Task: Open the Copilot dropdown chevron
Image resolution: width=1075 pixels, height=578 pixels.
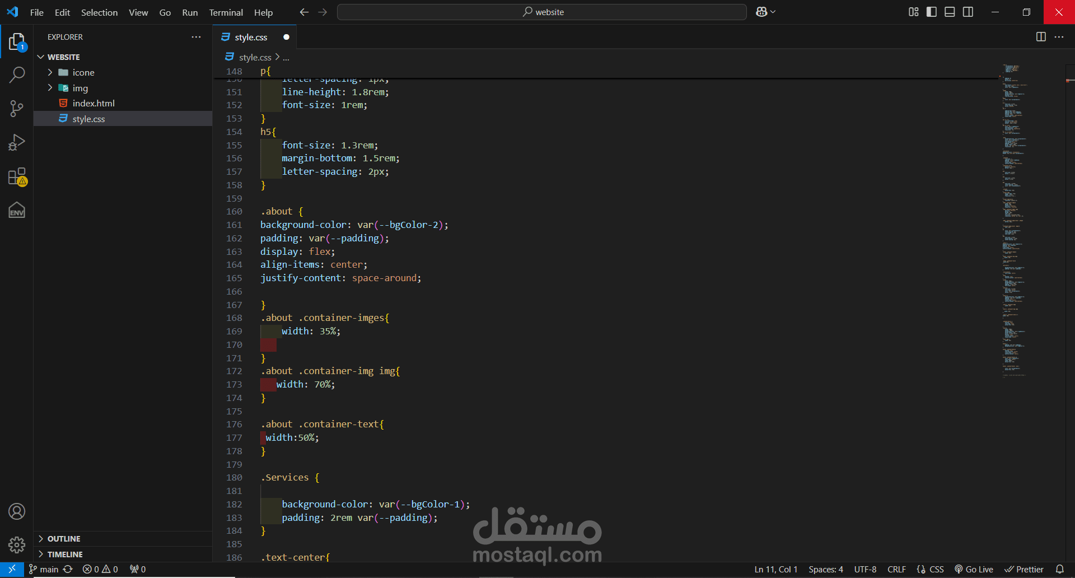Action: (x=773, y=12)
